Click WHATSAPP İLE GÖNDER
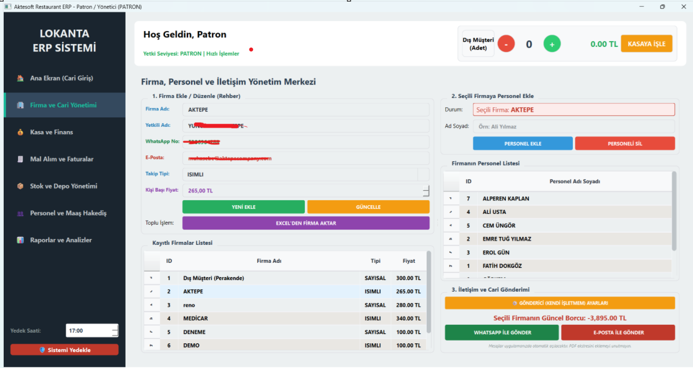 pos(502,333)
